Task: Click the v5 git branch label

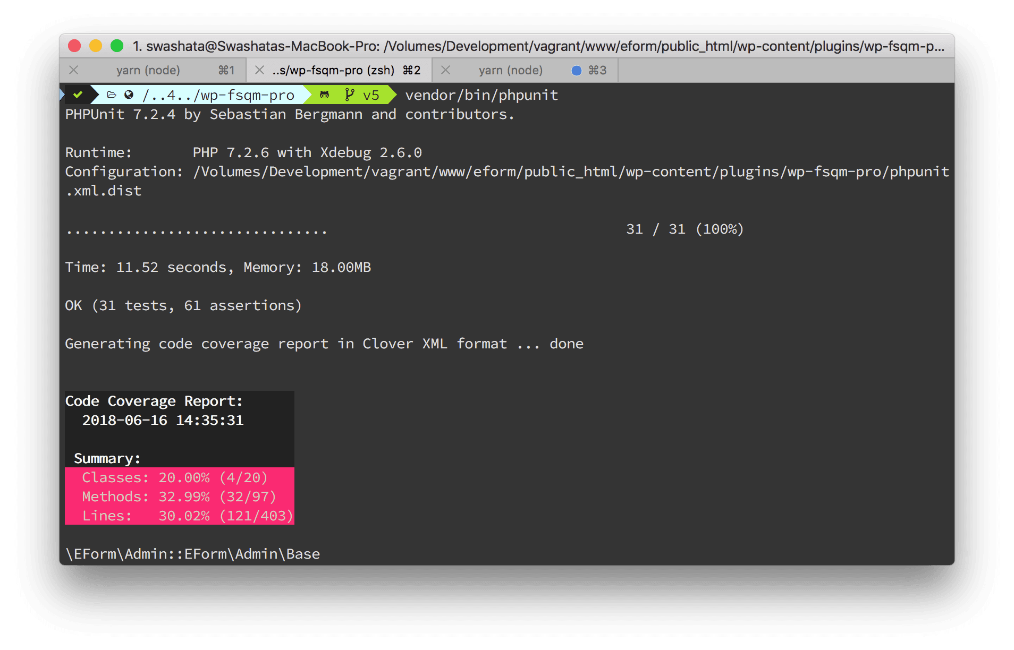Action: coord(371,95)
